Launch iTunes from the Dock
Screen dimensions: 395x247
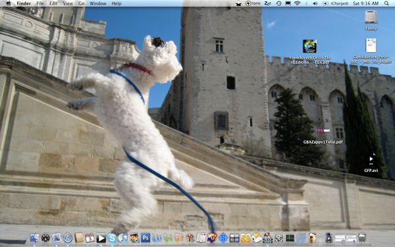pos(123,238)
